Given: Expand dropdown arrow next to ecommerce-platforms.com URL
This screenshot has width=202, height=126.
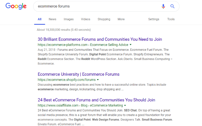Looking at the screenshot, I should tap(130, 45).
